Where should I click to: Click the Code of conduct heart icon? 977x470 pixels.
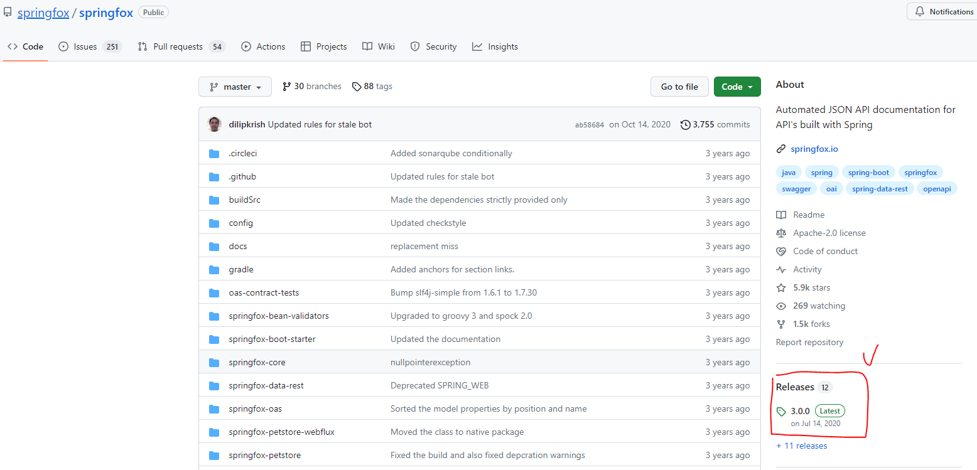coord(781,252)
